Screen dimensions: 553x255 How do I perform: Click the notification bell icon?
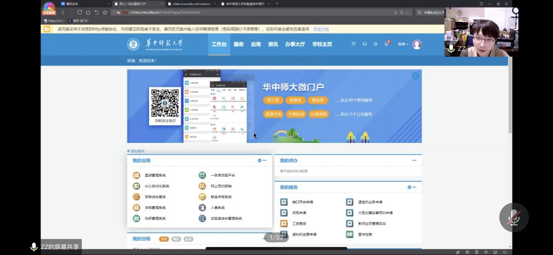click(x=387, y=44)
